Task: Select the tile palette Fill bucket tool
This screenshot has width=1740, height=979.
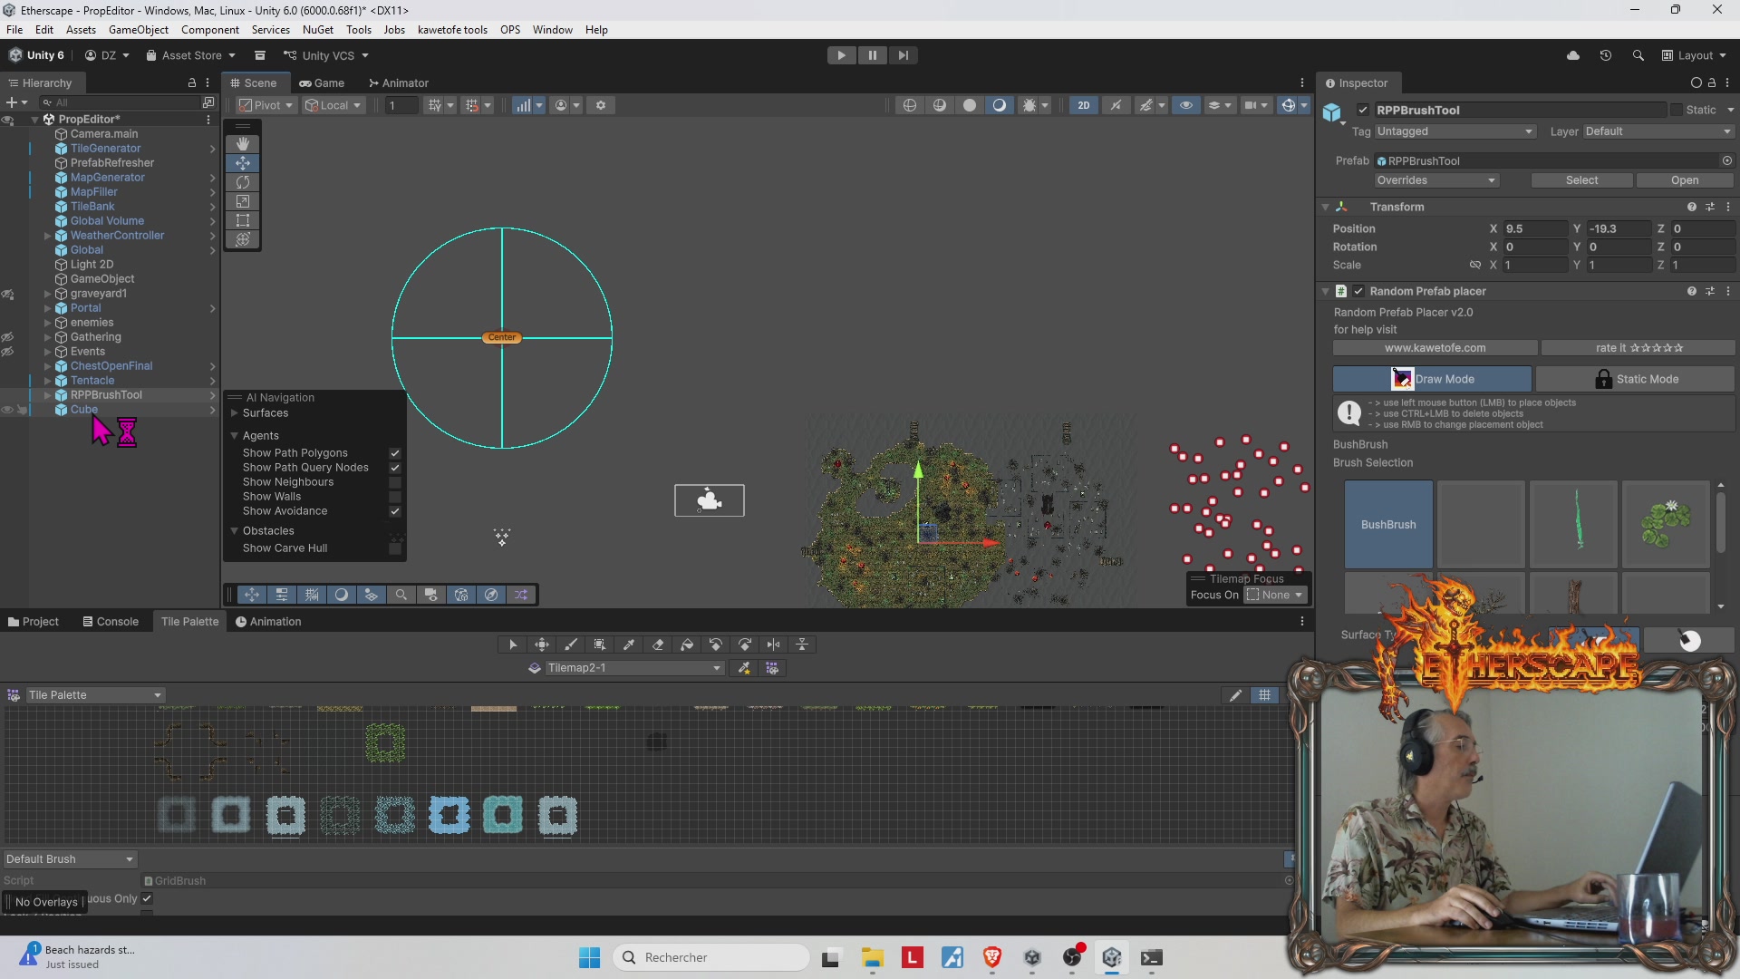Action: [687, 645]
